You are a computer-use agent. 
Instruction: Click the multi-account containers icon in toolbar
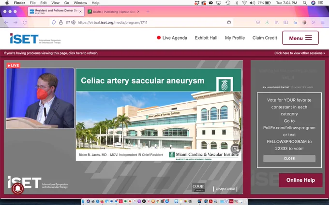[295, 22]
